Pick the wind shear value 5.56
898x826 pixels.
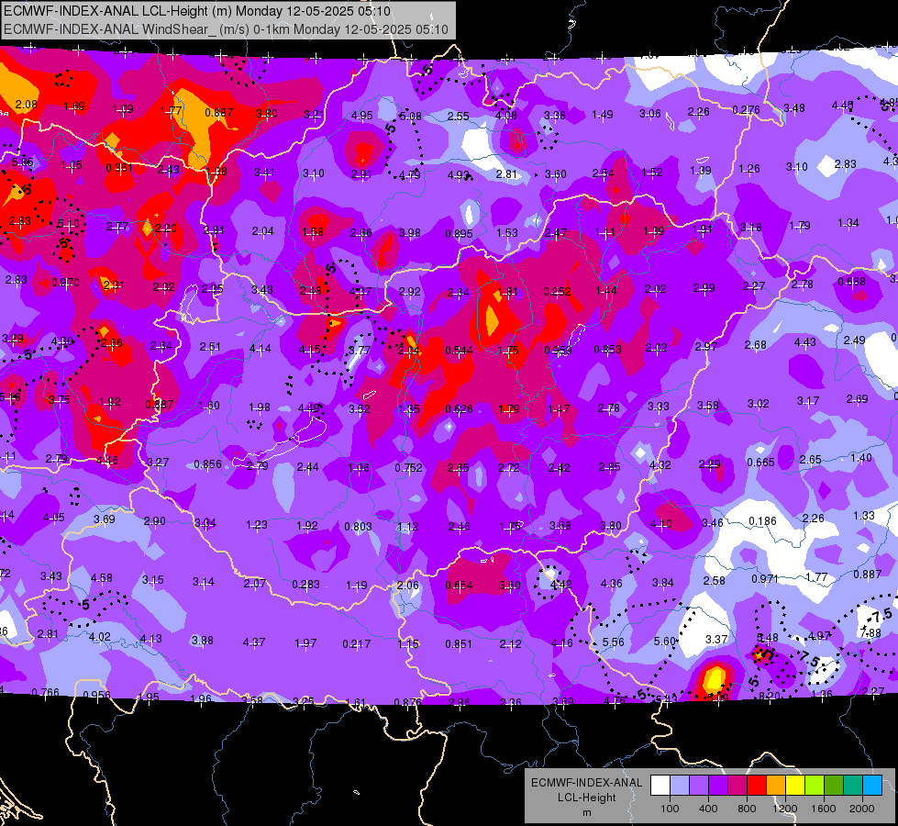[613, 642]
